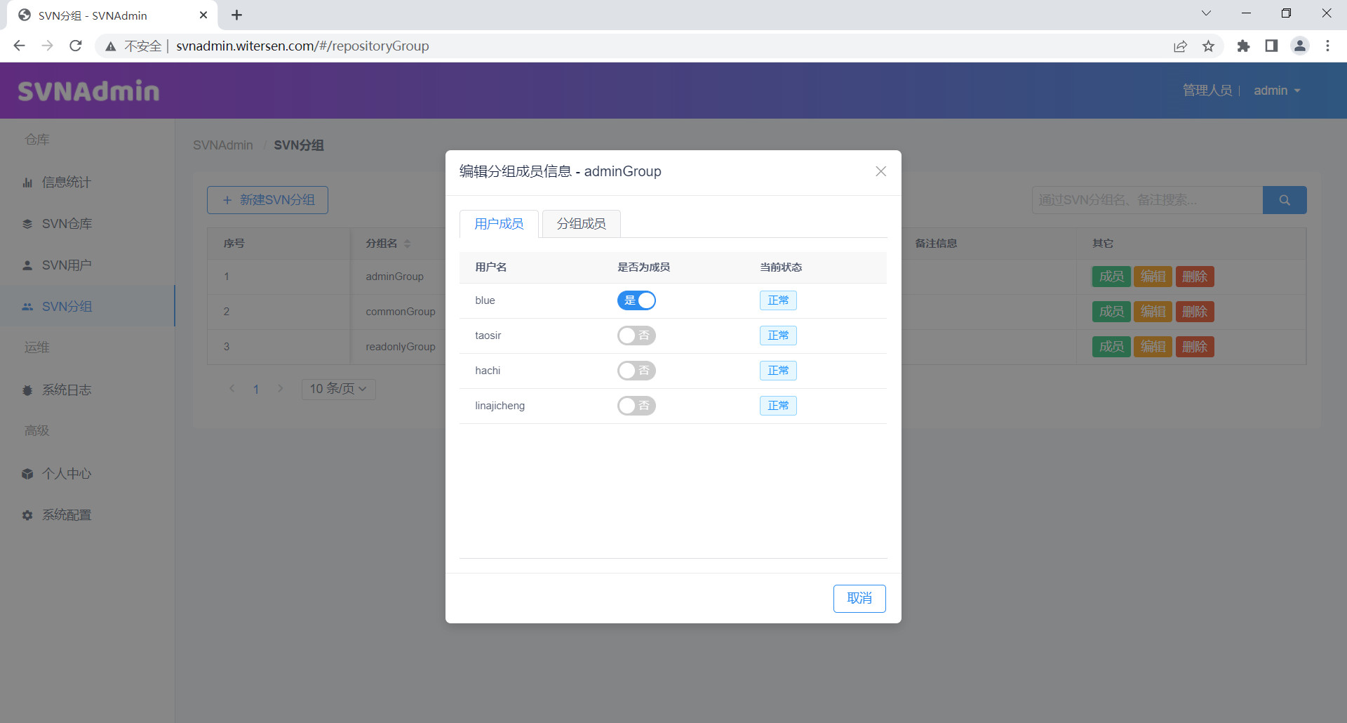This screenshot has width=1347, height=723.
Task: Click 删除 button for readonlyGroup row
Action: click(x=1195, y=347)
